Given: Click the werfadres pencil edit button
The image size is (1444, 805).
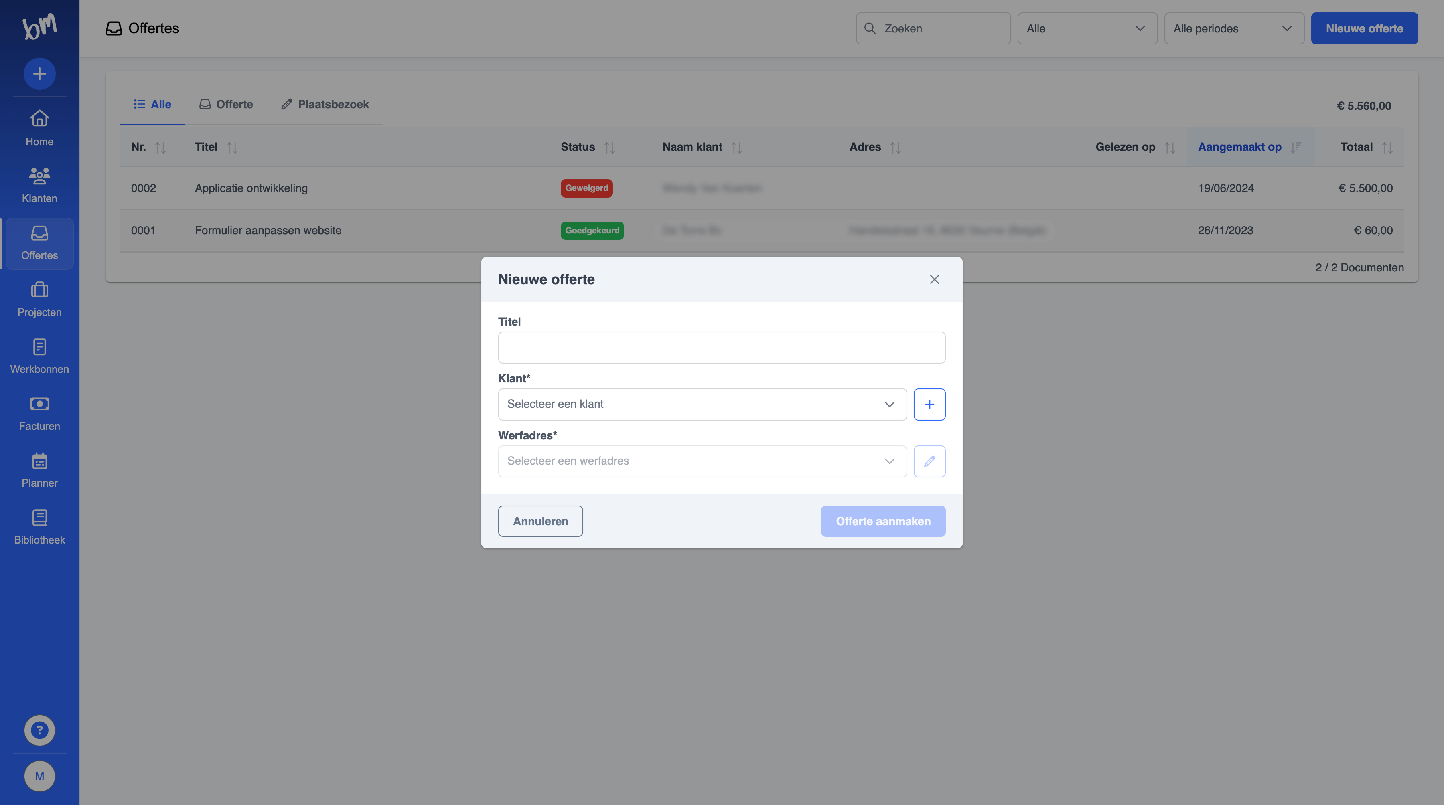Looking at the screenshot, I should (929, 461).
